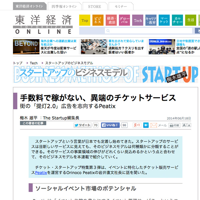Open the 経済・政治 category
Image resolution: width=200 pixels, height=200 pixels.
coord(111,20)
